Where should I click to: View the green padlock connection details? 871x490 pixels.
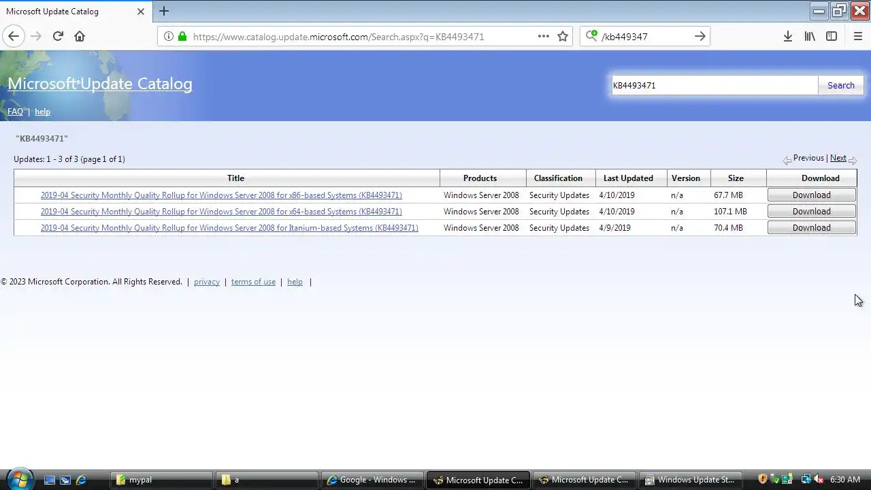182,37
